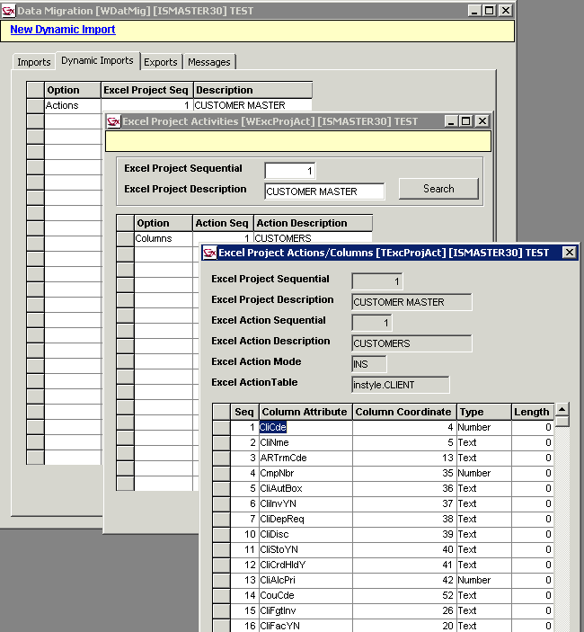Screen dimensions: 584x632
Task: Select the CmpNbr column attribute cell
Action: [x=305, y=473]
